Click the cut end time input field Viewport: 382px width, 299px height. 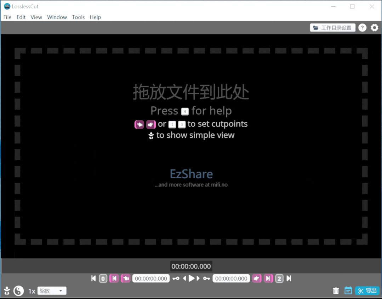point(231,278)
